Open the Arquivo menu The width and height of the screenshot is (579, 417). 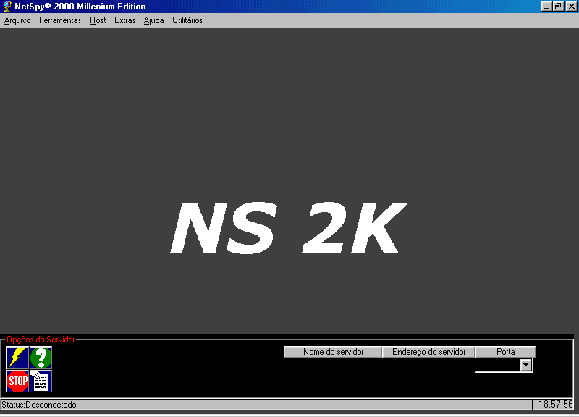(x=17, y=20)
